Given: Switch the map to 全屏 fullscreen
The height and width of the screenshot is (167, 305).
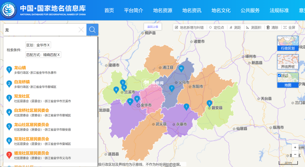Looking at the screenshot, I should pos(289,28).
